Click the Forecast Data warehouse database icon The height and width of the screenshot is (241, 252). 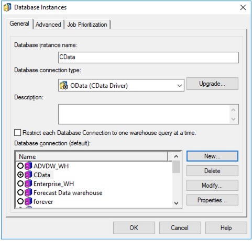pyautogui.click(x=28, y=192)
